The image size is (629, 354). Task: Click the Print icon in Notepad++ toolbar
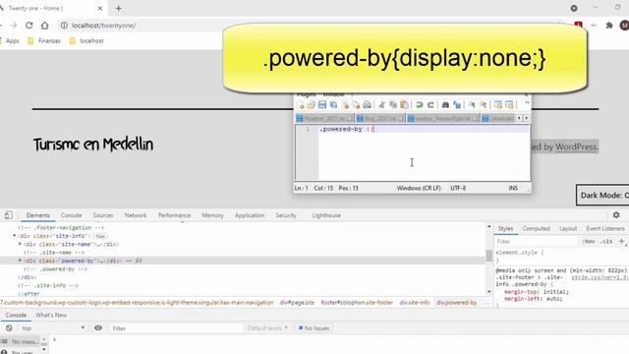point(367,105)
